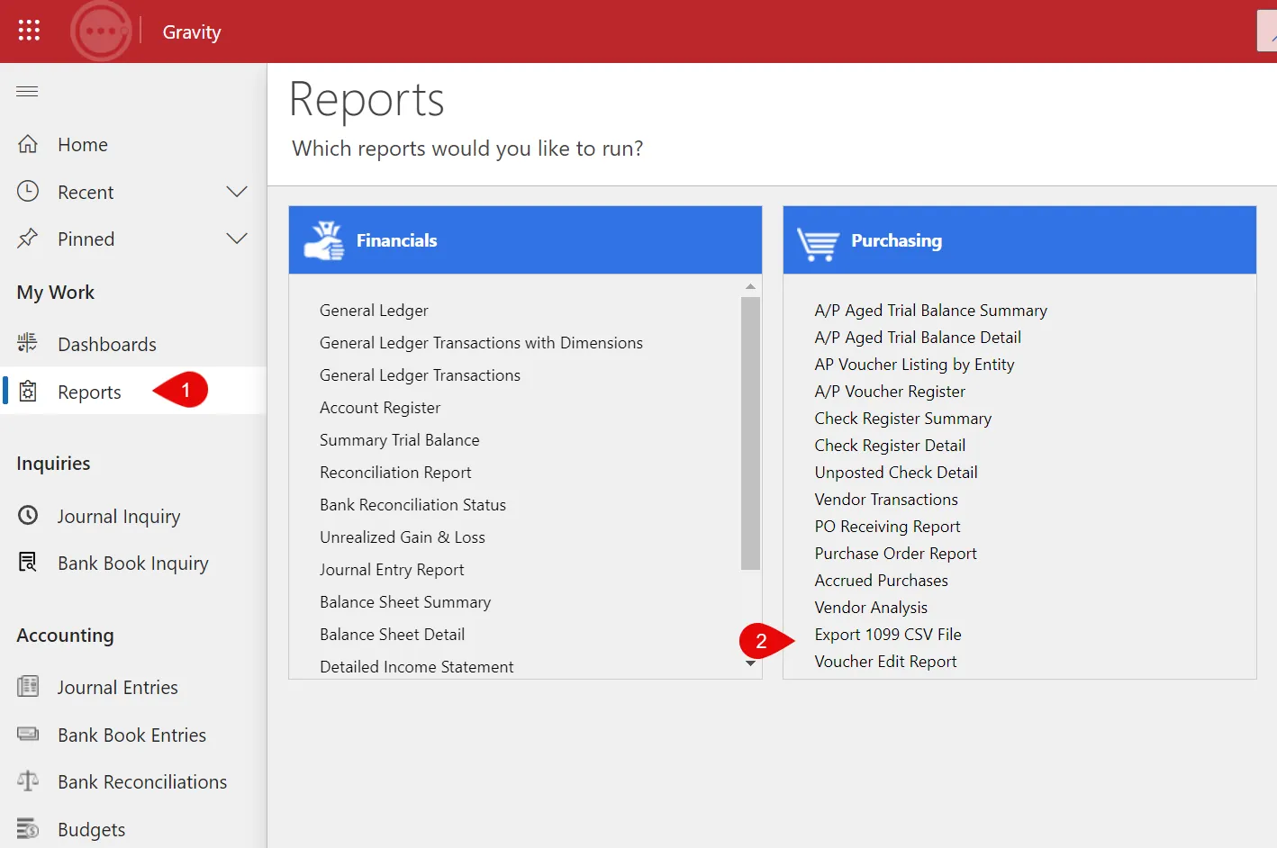Click the Bank Reconciliations scale icon
The image size is (1277, 848).
pyautogui.click(x=28, y=780)
